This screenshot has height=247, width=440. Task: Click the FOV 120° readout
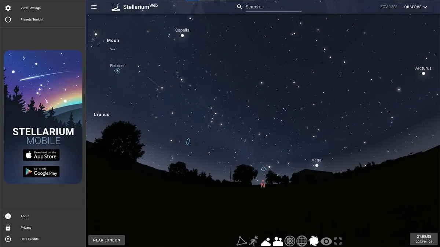tap(389, 7)
